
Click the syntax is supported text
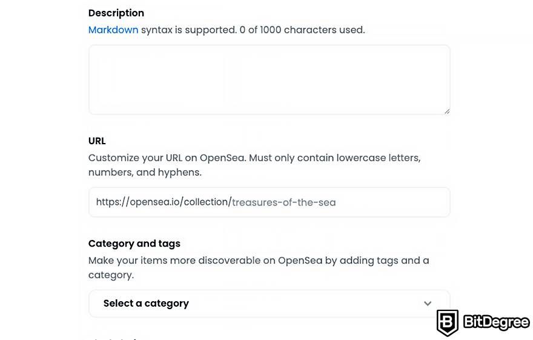click(x=188, y=30)
